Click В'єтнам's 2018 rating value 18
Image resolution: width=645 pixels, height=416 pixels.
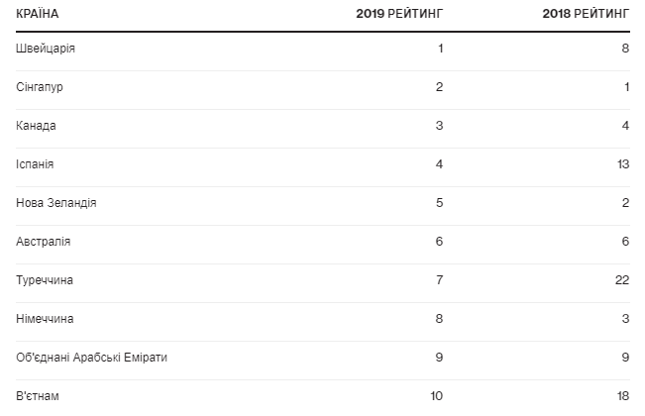(x=621, y=396)
